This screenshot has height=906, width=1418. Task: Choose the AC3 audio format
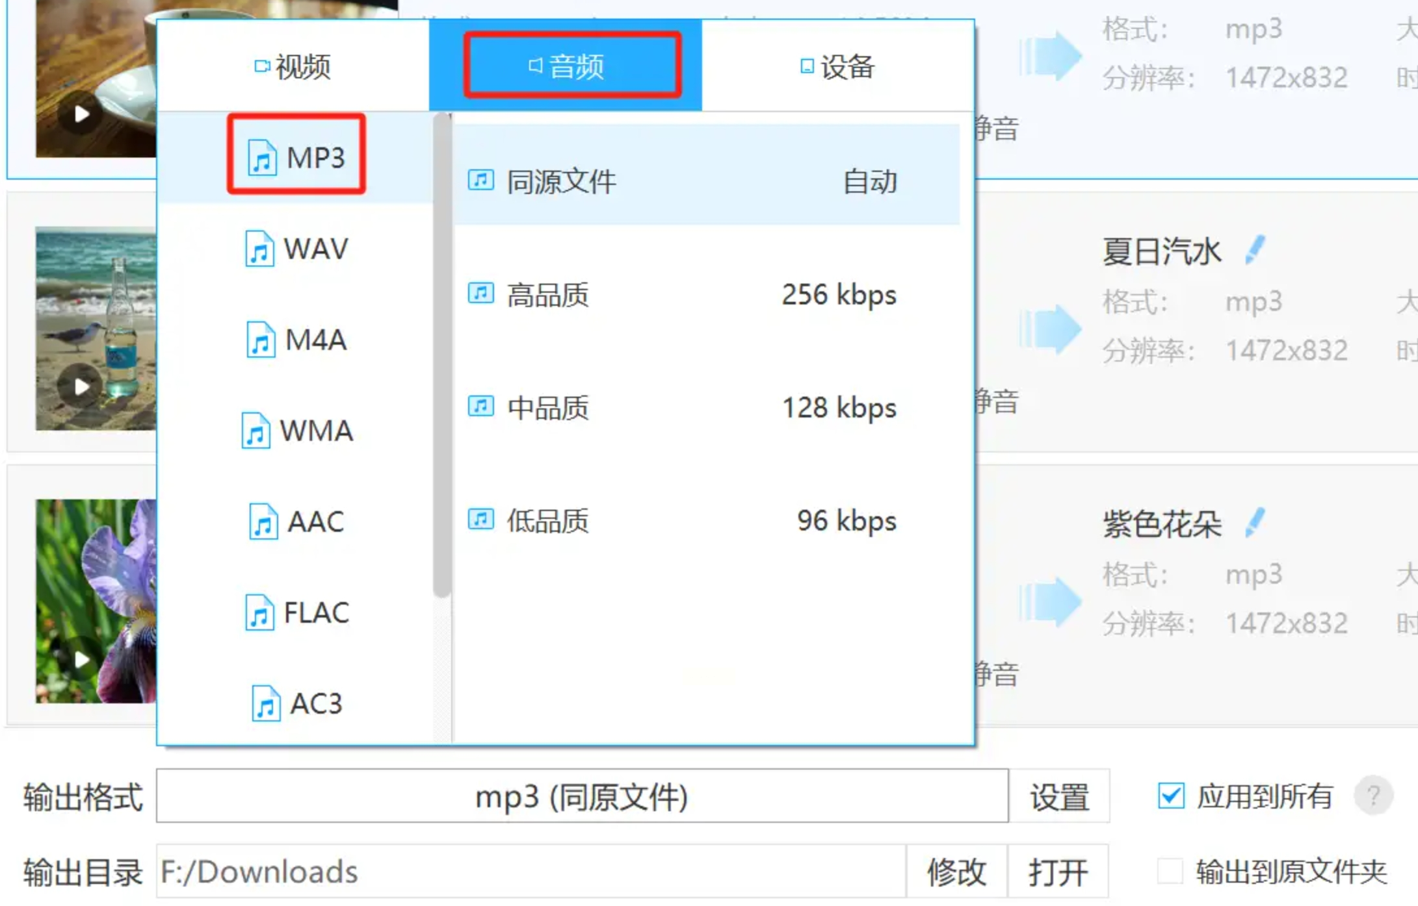[296, 703]
